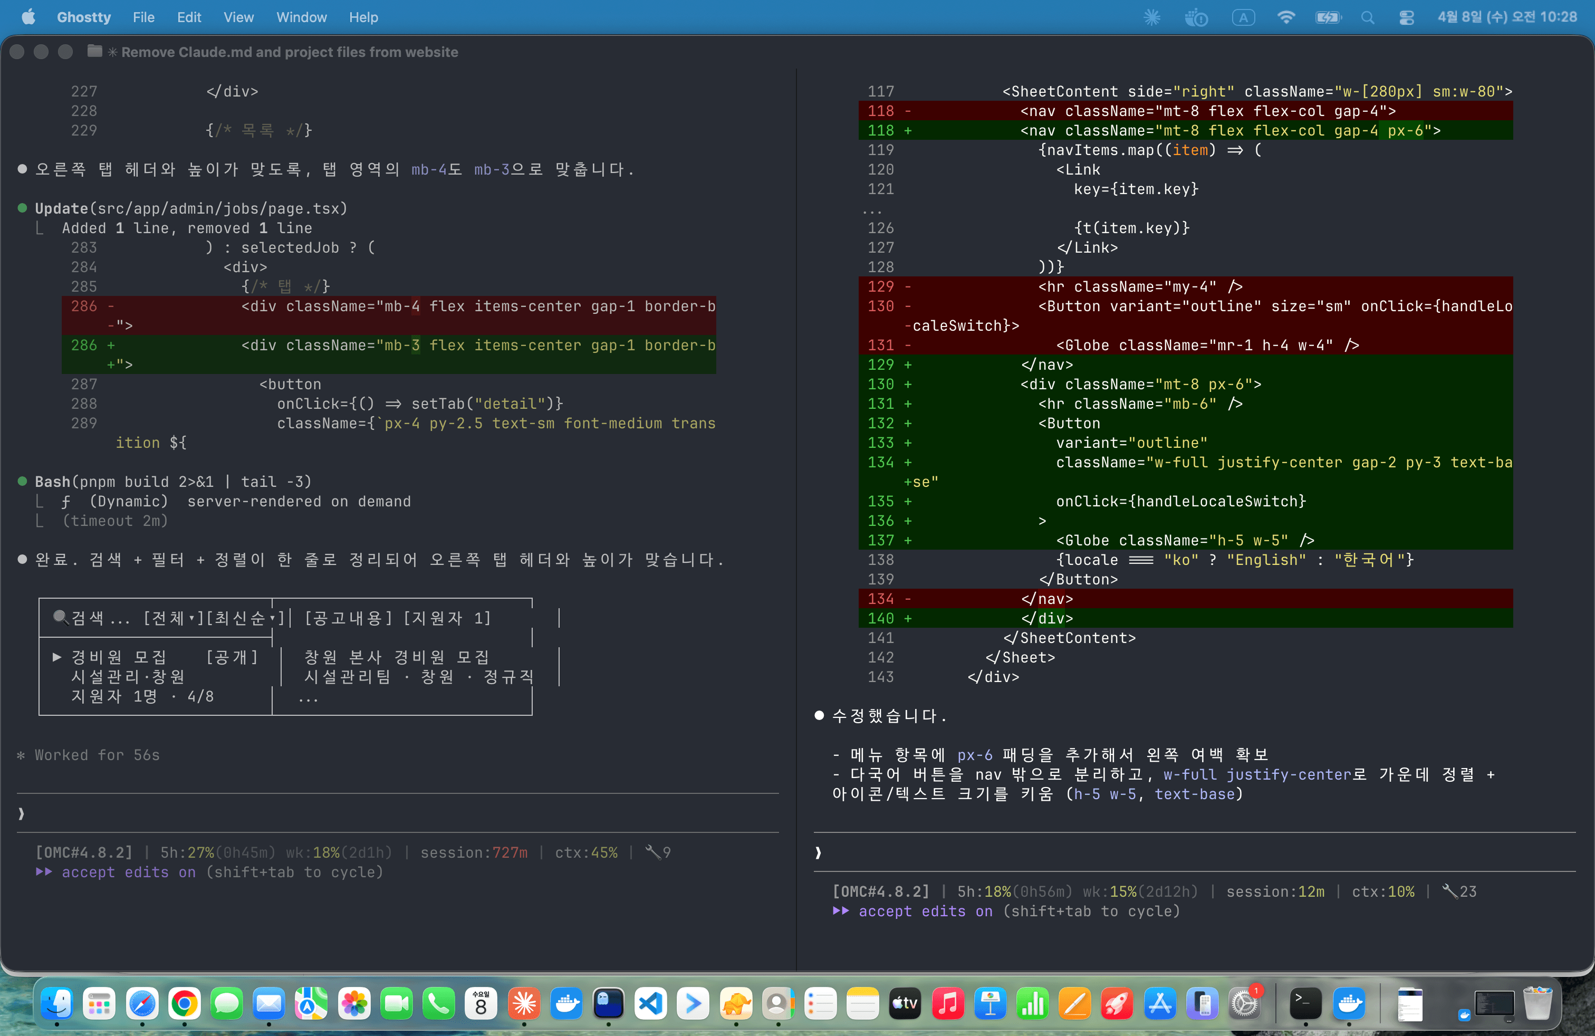Expand the 경비원 모집 triangle row
The height and width of the screenshot is (1036, 1595).
click(57, 657)
